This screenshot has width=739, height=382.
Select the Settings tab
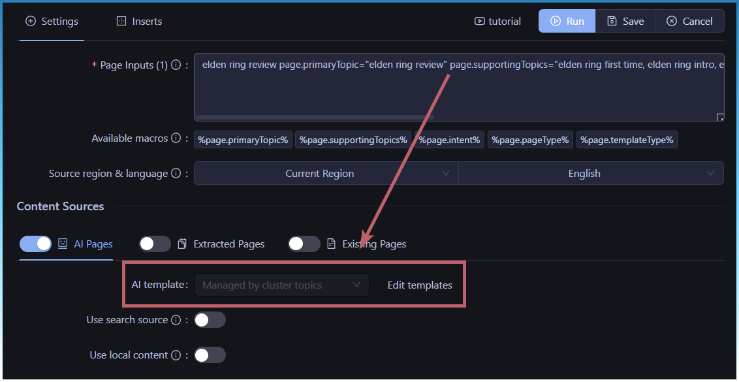tap(52, 22)
